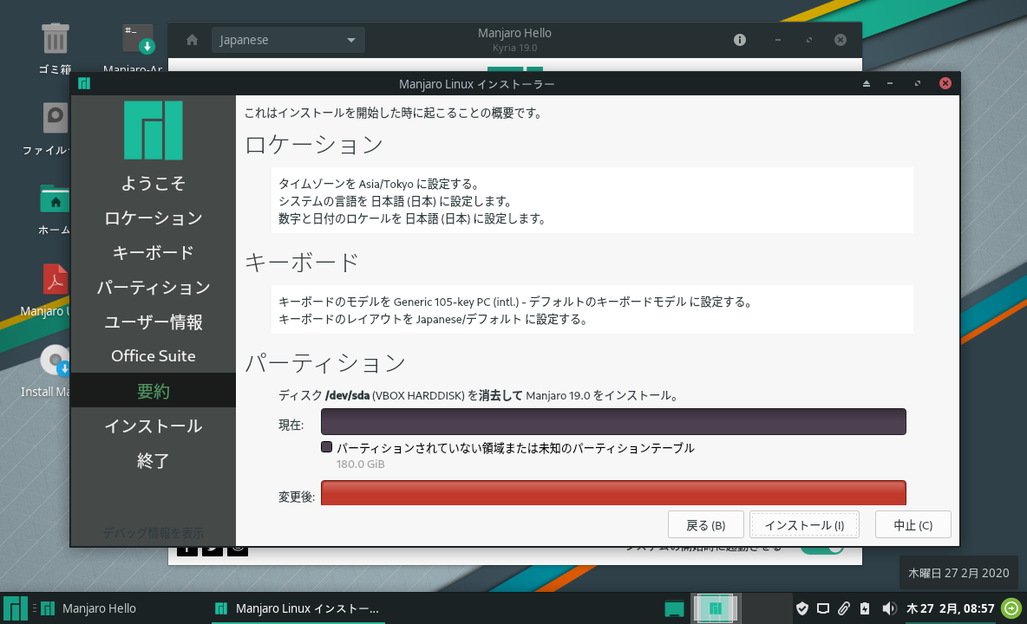
Task: Click the 180.0 GiB size label
Action: click(360, 464)
